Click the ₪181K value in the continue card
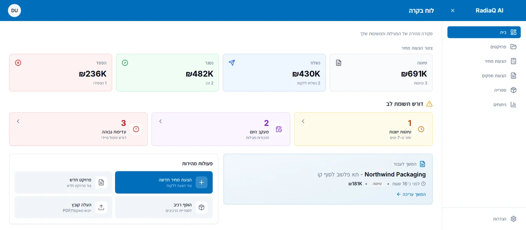526x230 pixels. click(355, 184)
